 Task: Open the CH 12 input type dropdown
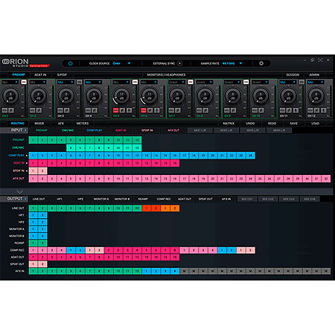(316, 82)
